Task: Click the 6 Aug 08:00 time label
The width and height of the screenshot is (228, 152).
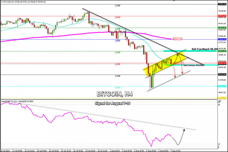Action: click(x=163, y=151)
